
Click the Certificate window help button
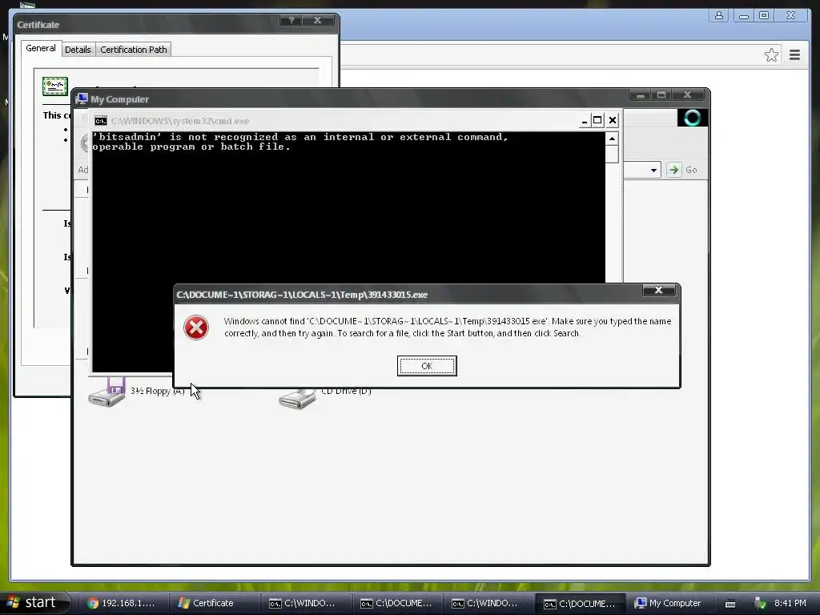291,20
